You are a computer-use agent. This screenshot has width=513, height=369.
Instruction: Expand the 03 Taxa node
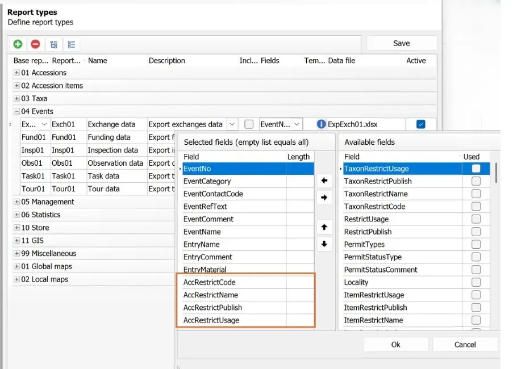pos(16,98)
